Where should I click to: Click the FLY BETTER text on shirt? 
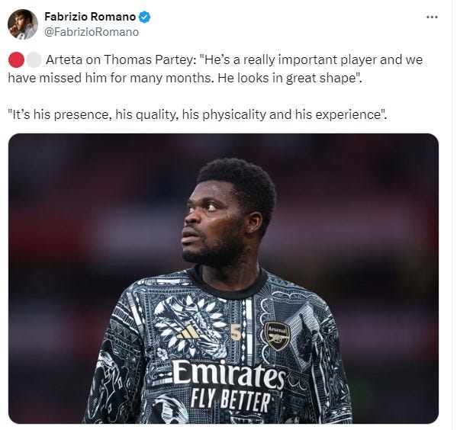[230, 401]
